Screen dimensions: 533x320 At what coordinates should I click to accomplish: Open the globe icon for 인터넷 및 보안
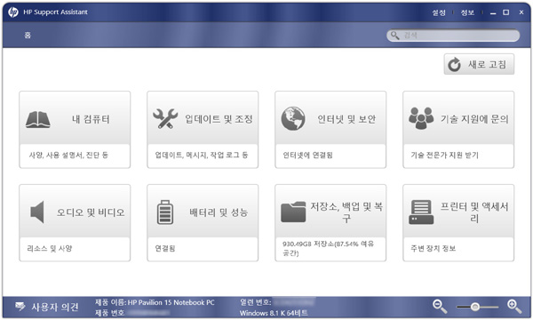(x=293, y=118)
